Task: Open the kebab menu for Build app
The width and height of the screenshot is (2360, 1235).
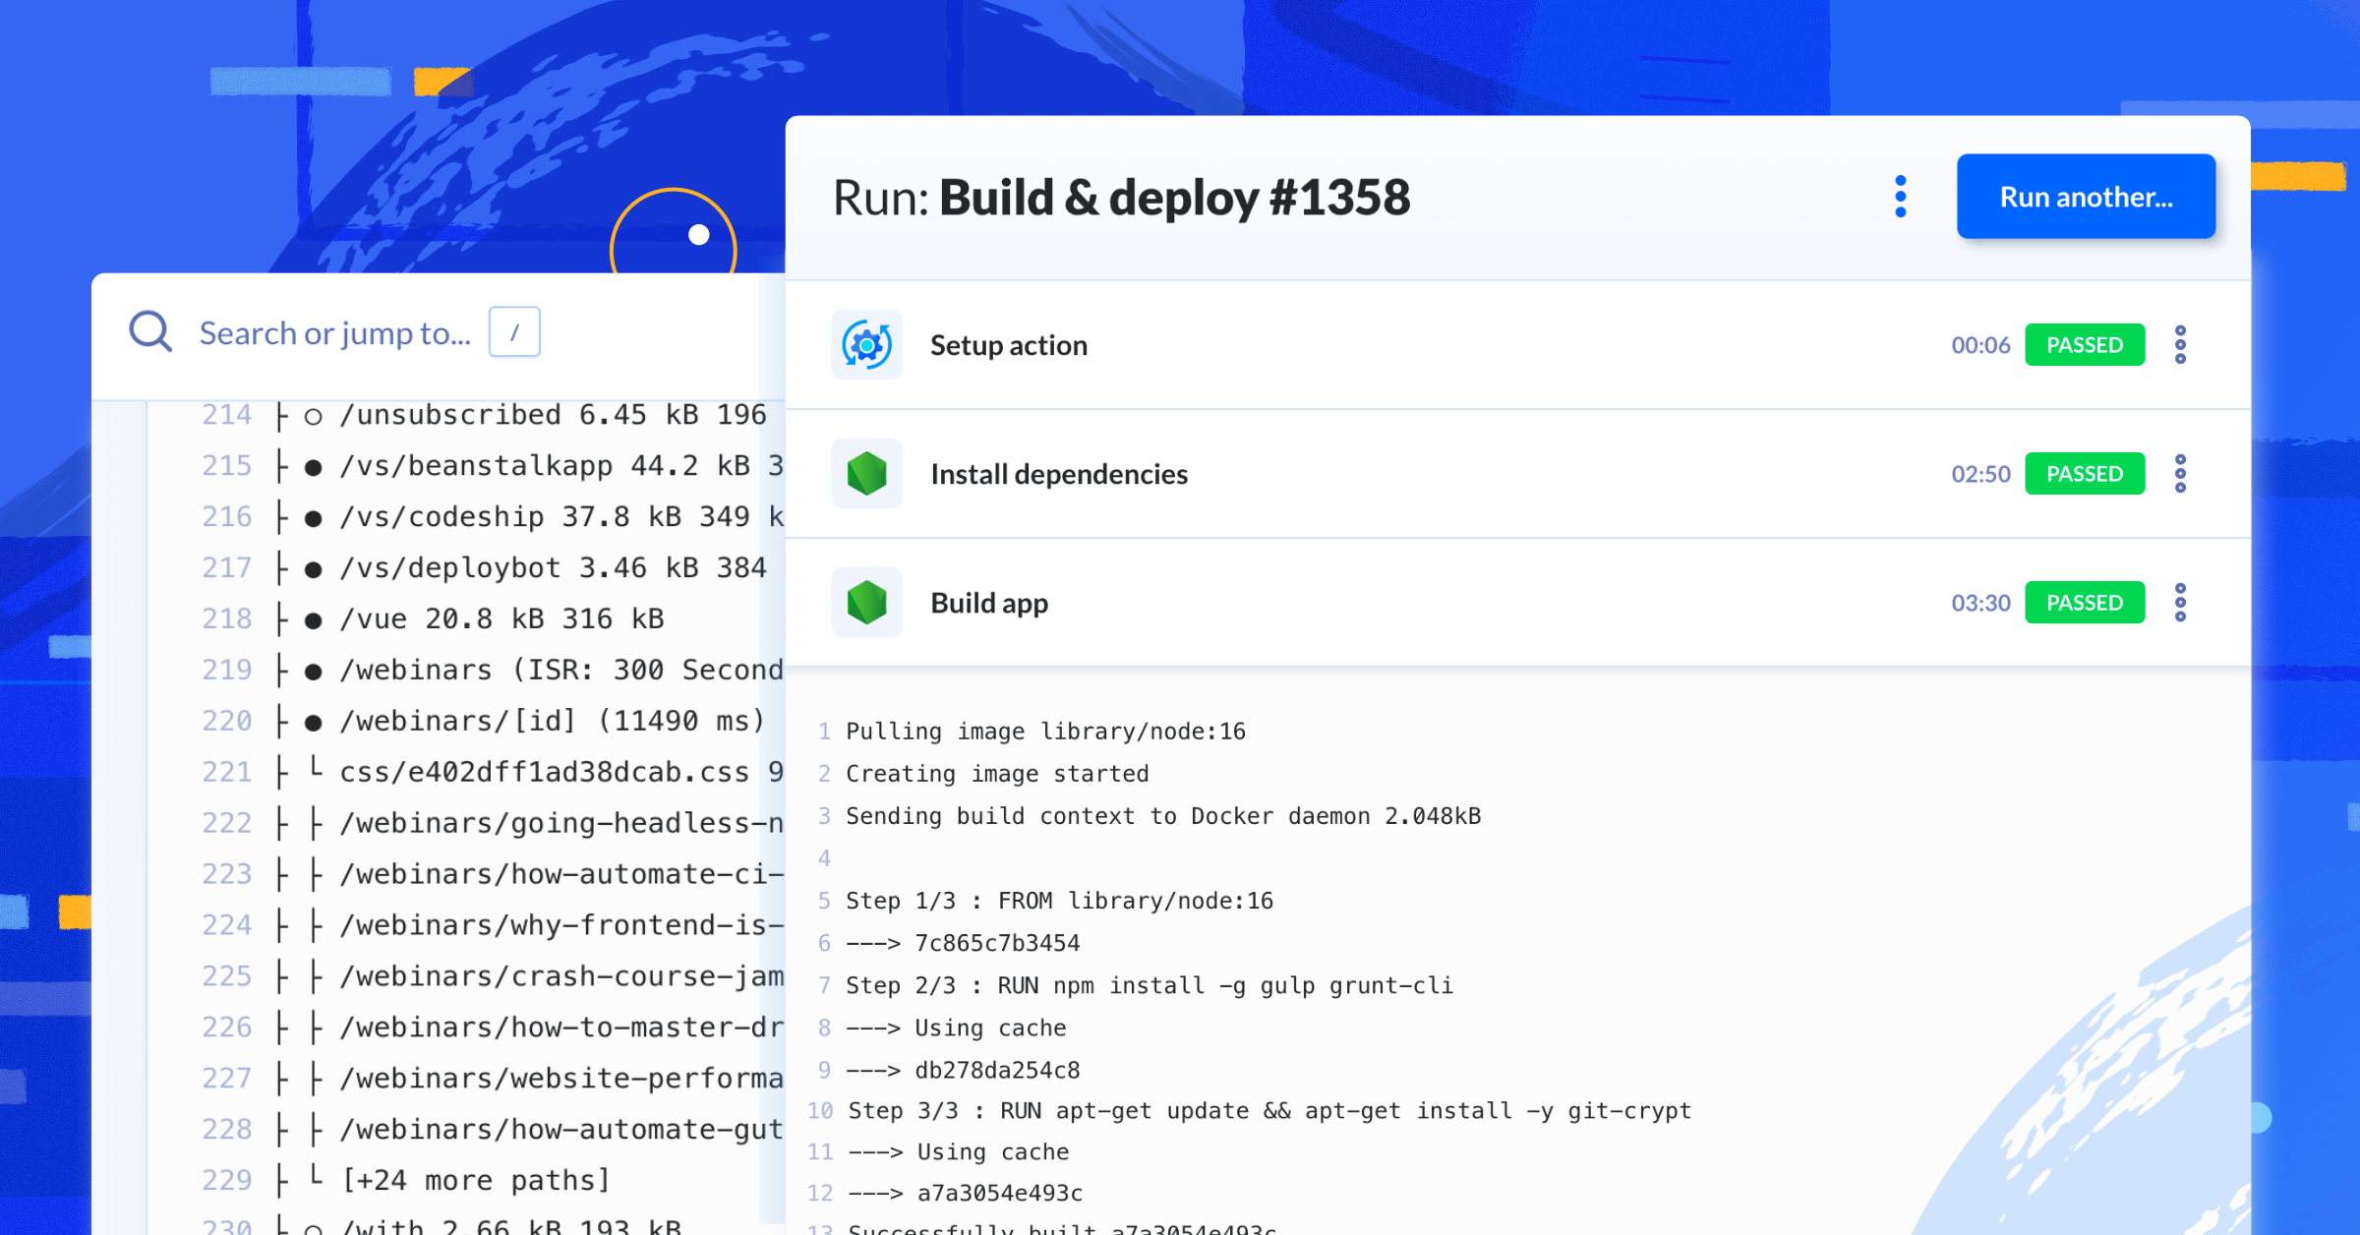Action: [x=2181, y=602]
